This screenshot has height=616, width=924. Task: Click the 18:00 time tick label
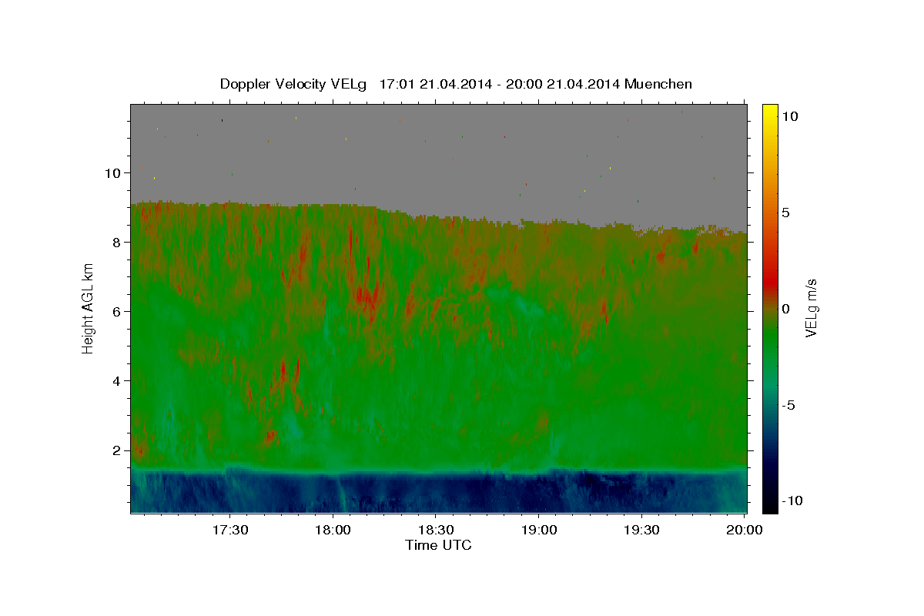pyautogui.click(x=333, y=530)
